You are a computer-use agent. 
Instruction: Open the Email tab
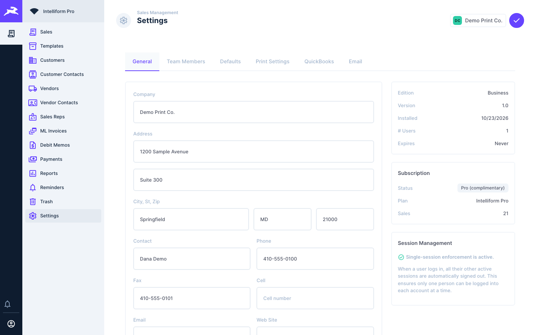point(355,61)
